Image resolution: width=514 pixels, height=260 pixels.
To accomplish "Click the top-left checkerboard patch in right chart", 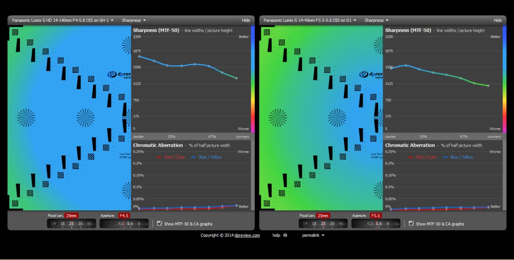I will (x=267, y=32).
